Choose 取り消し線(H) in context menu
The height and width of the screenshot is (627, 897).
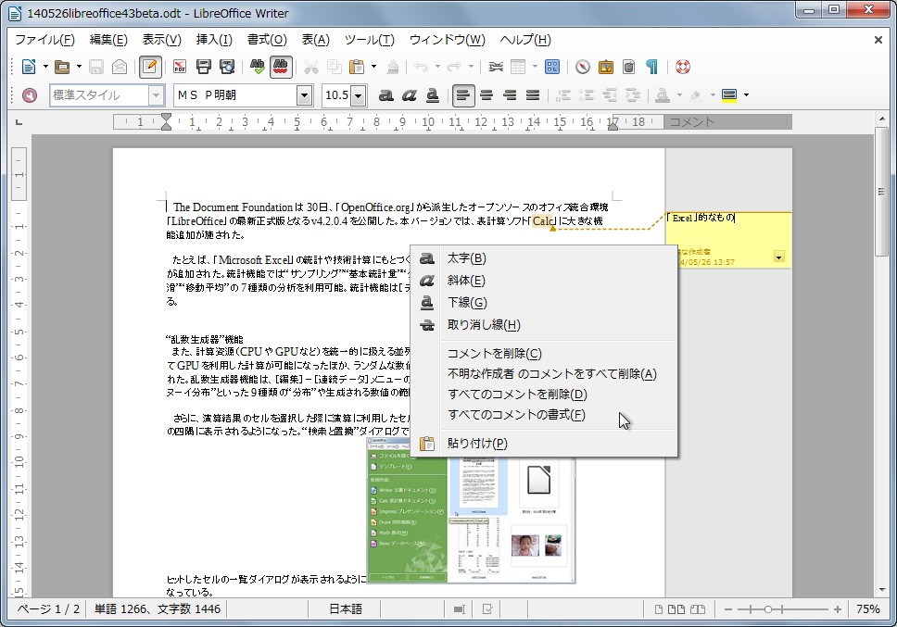[x=544, y=325]
